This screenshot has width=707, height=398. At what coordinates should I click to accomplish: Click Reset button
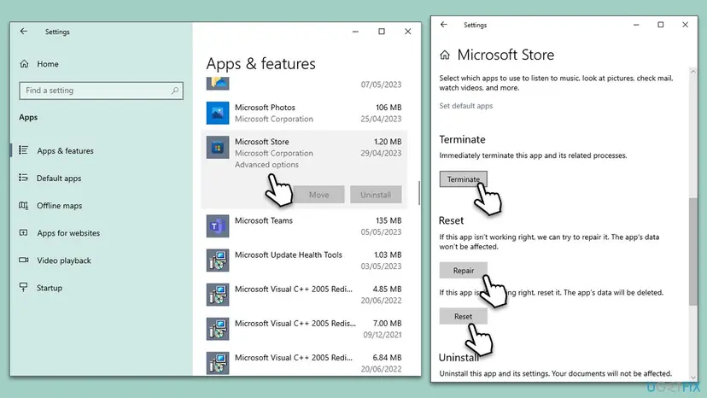click(463, 316)
